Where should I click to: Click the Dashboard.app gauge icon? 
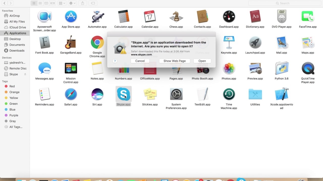(x=229, y=17)
